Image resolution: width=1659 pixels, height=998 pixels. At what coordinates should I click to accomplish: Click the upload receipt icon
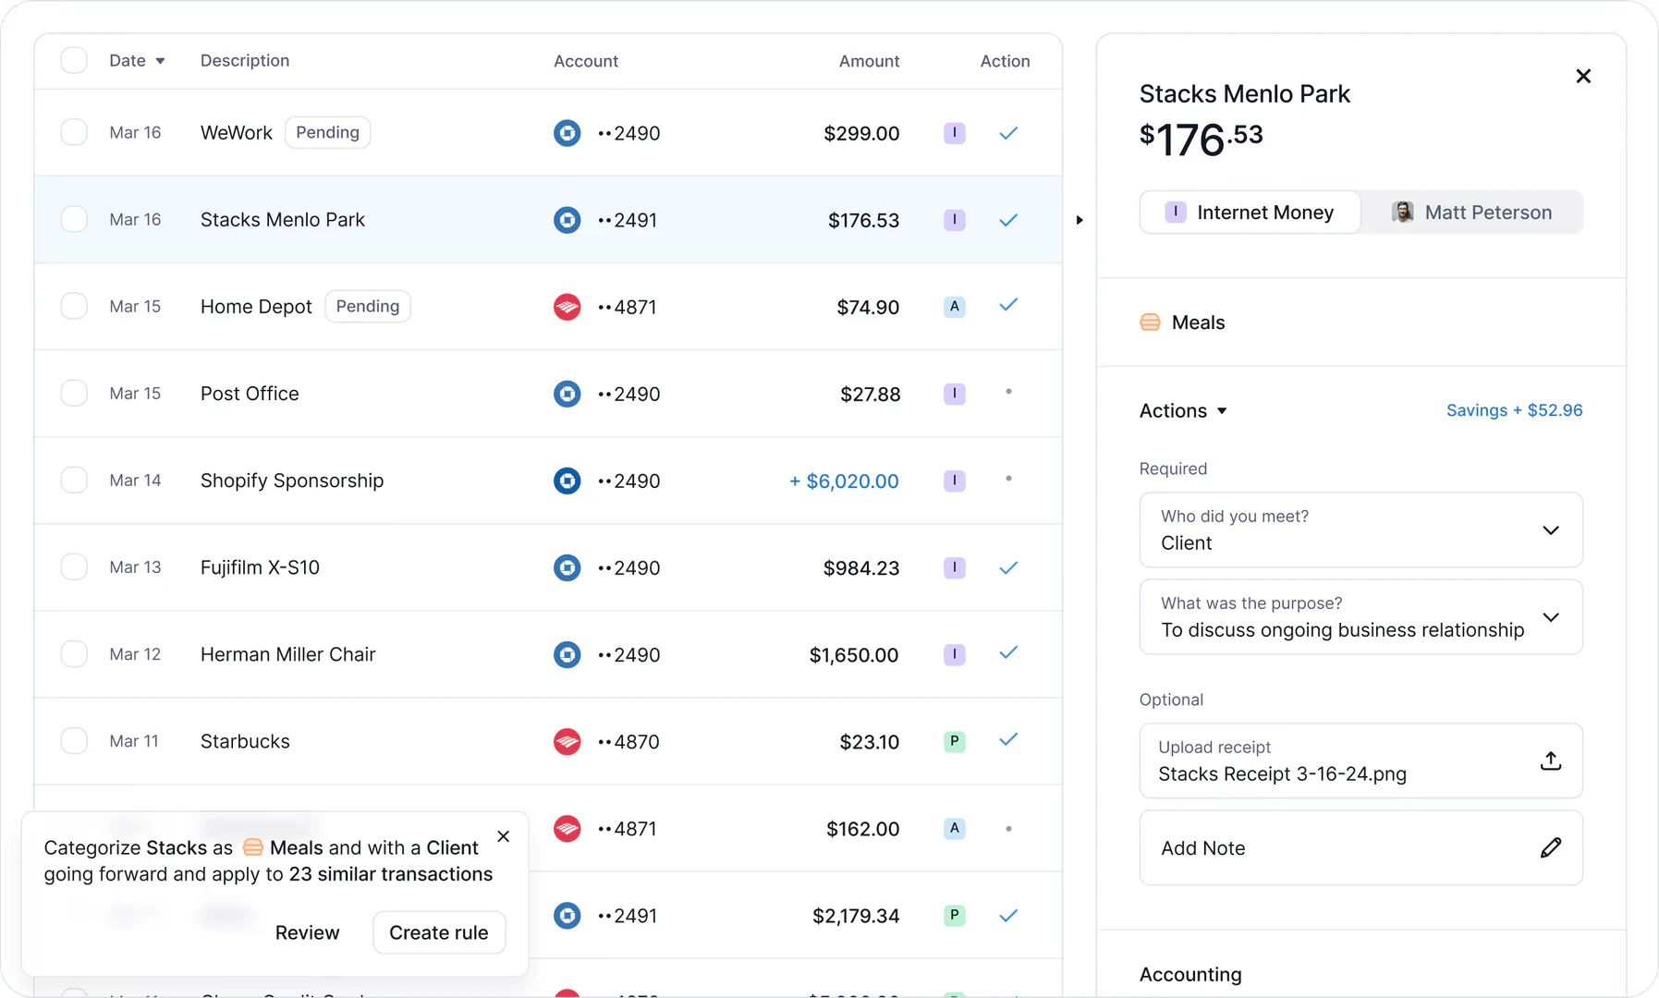[1550, 761]
